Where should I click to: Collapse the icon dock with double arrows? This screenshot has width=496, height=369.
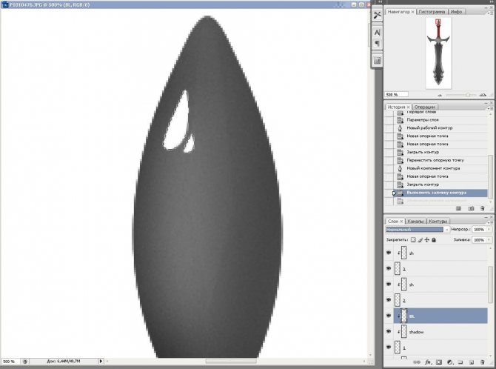(x=381, y=2)
